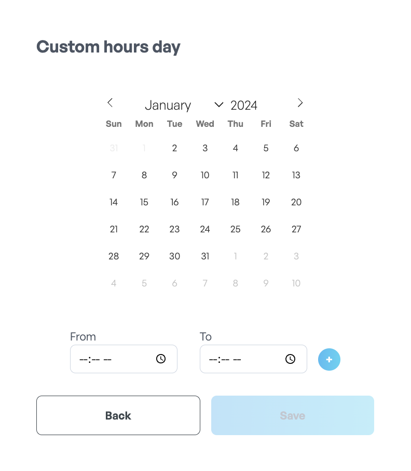Focus the From time input field
The image size is (411, 471).
click(x=124, y=359)
